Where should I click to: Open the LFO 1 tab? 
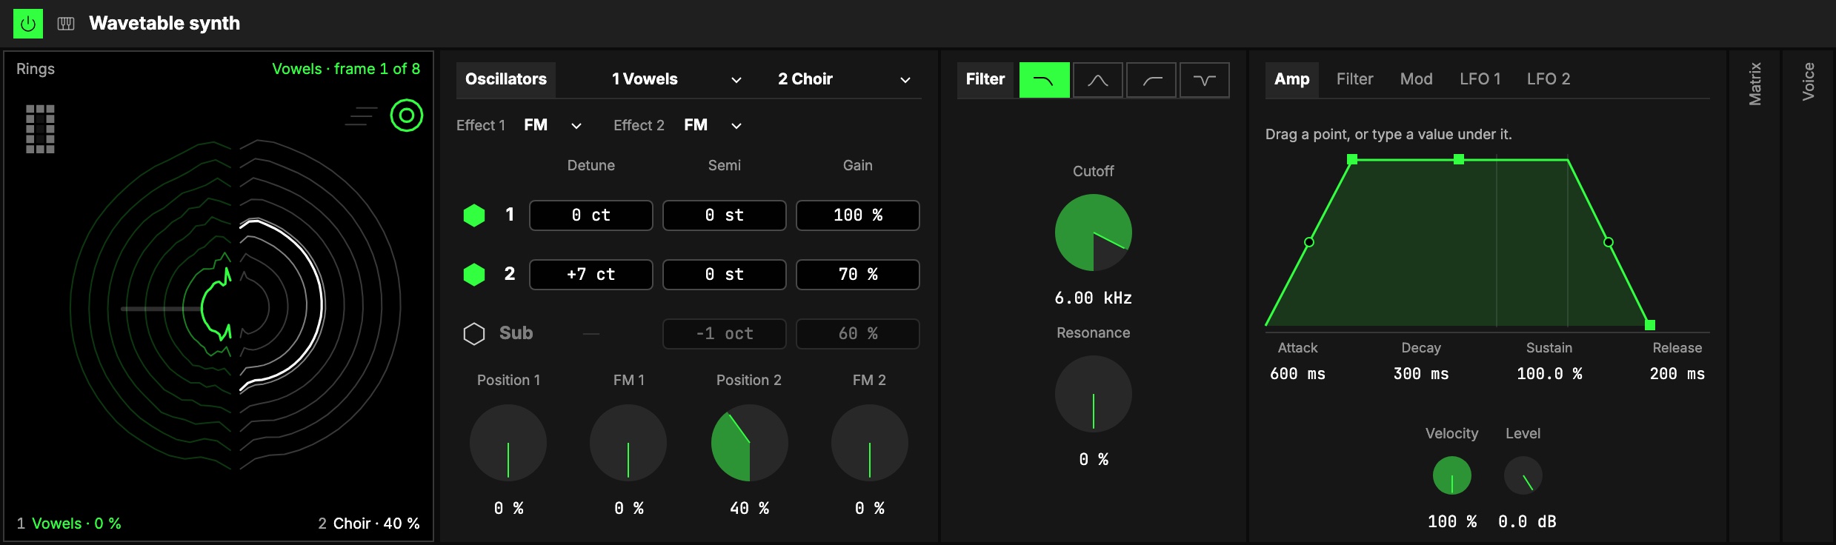tap(1480, 79)
